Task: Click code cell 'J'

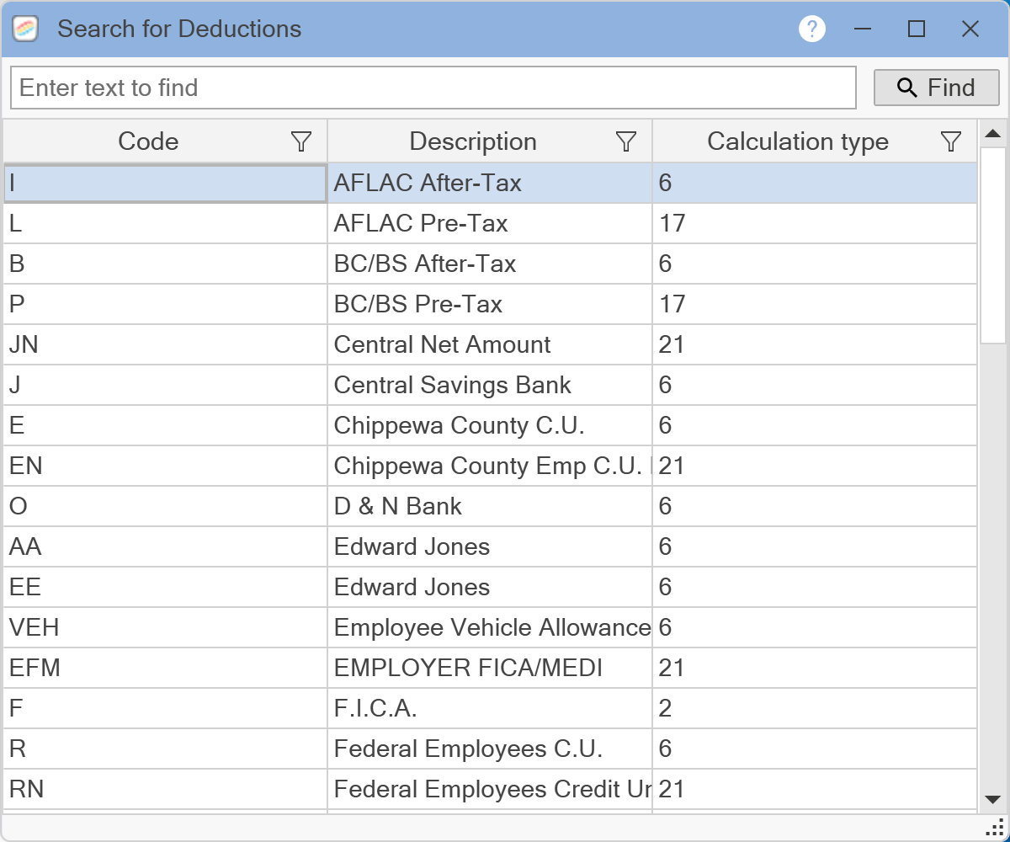Action: pos(165,385)
